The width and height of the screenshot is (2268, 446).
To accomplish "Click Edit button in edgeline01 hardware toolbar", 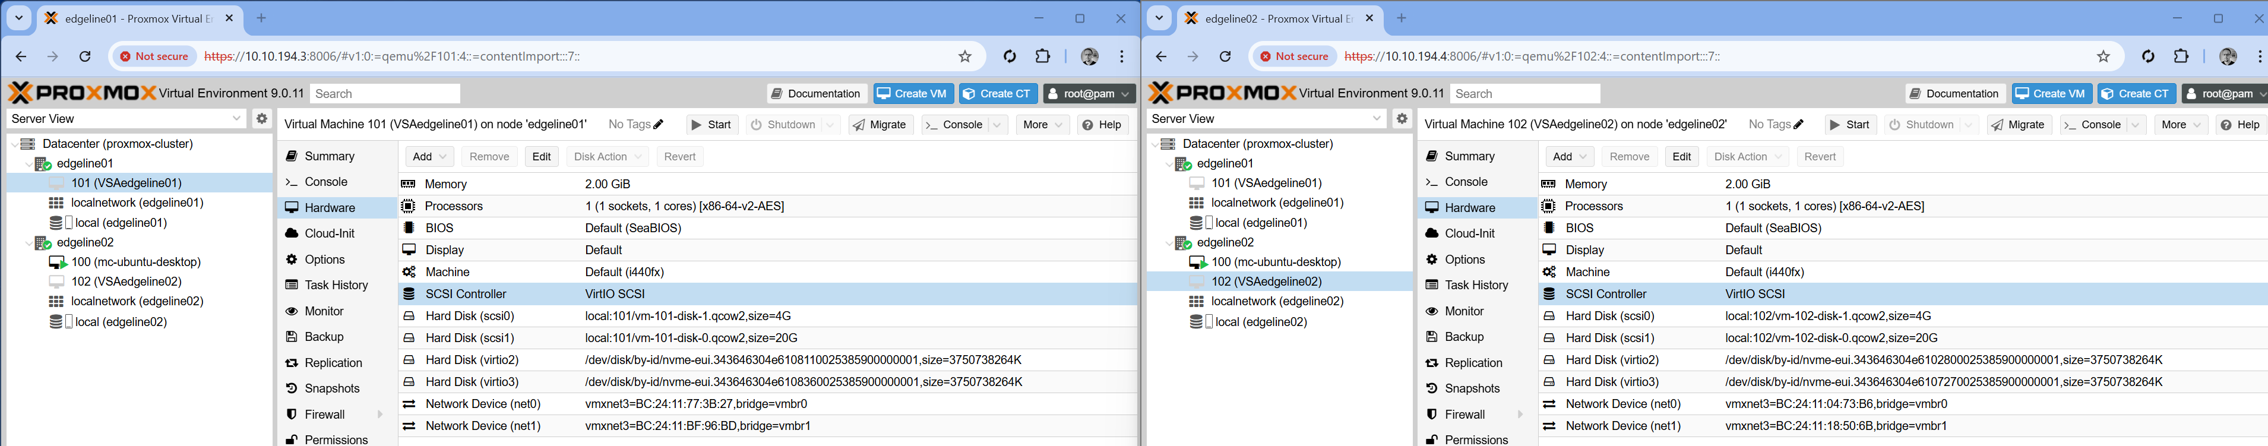I will tap(542, 157).
